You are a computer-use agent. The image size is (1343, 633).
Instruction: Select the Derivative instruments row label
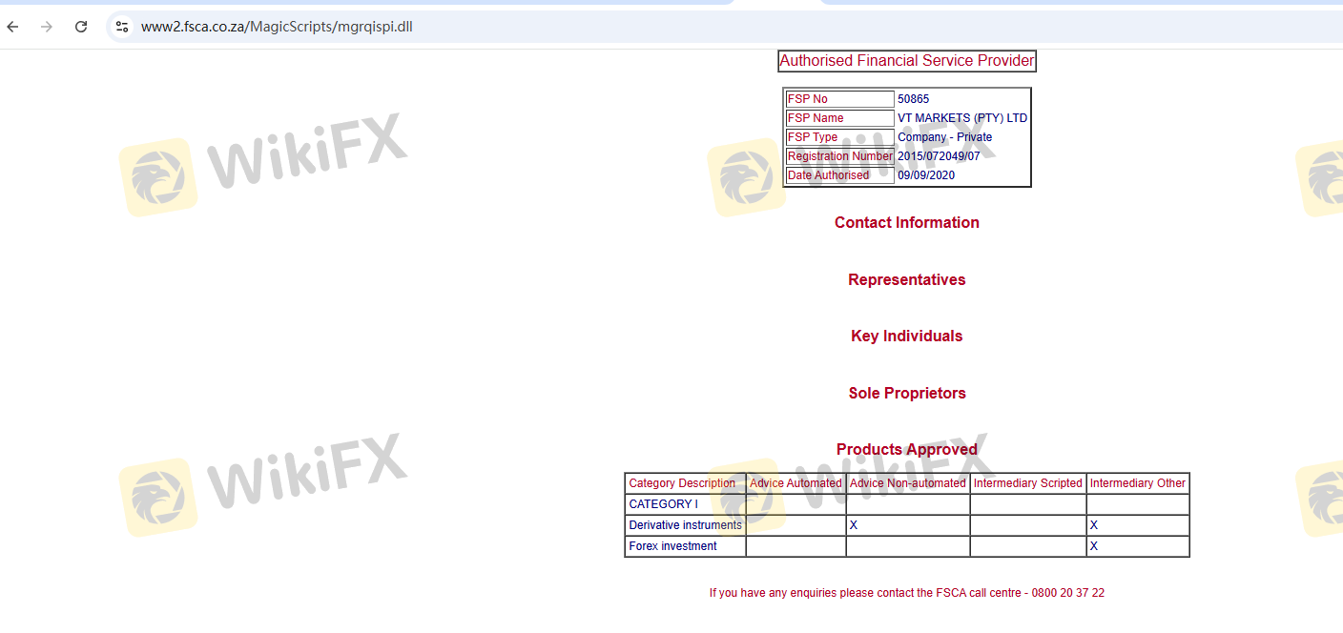tap(685, 525)
